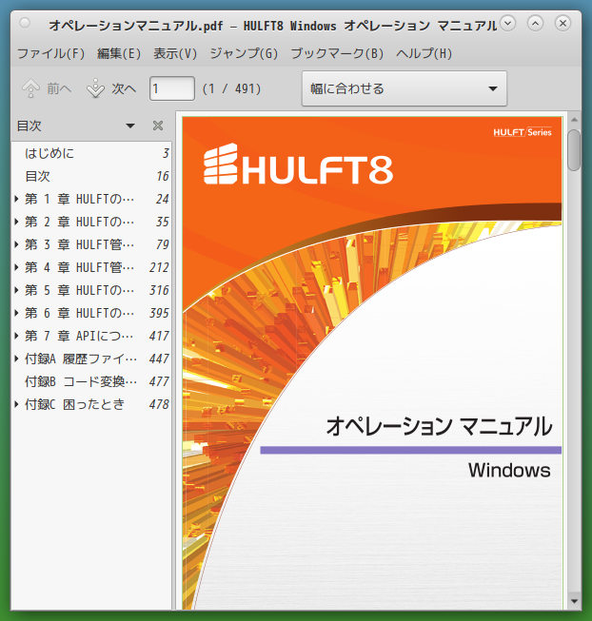
Task: Click the next page down-arrow icon
Action: 95,88
